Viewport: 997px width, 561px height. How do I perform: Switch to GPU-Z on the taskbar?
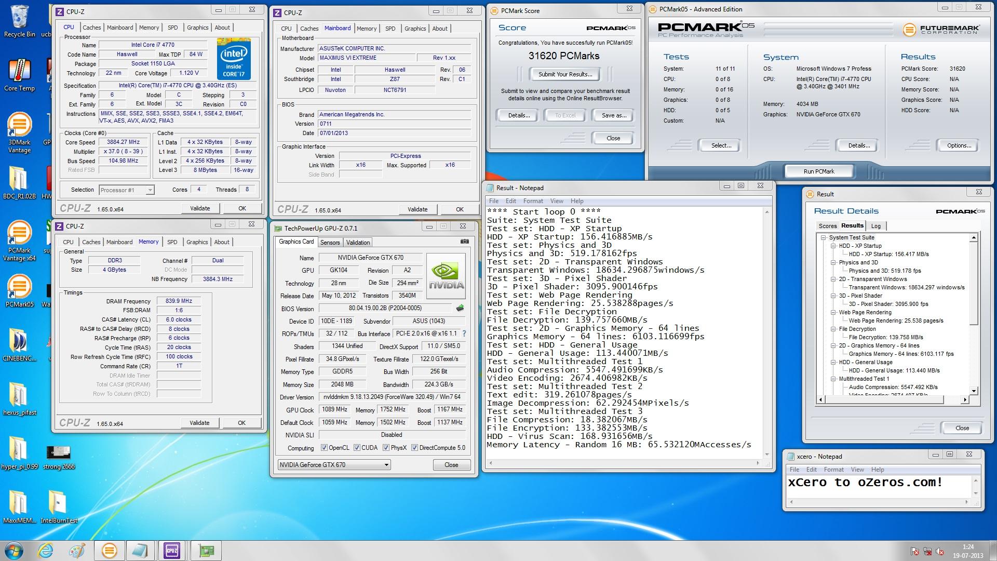[x=206, y=551]
